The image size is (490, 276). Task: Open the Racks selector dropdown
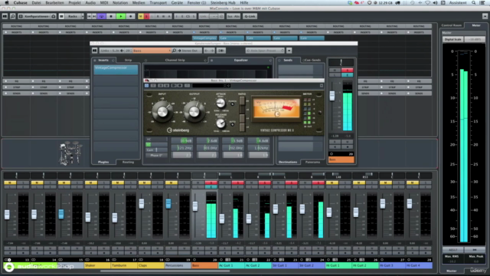74,16
